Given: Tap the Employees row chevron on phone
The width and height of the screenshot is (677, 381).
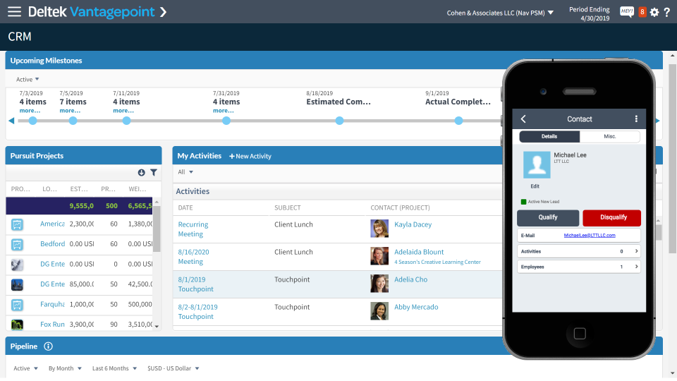Looking at the screenshot, I should (x=636, y=267).
